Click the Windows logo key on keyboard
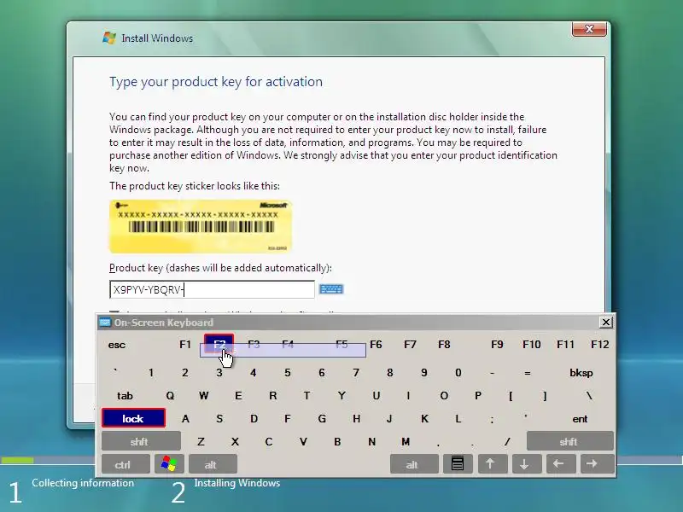Viewport: 683px width, 512px height. click(x=169, y=464)
